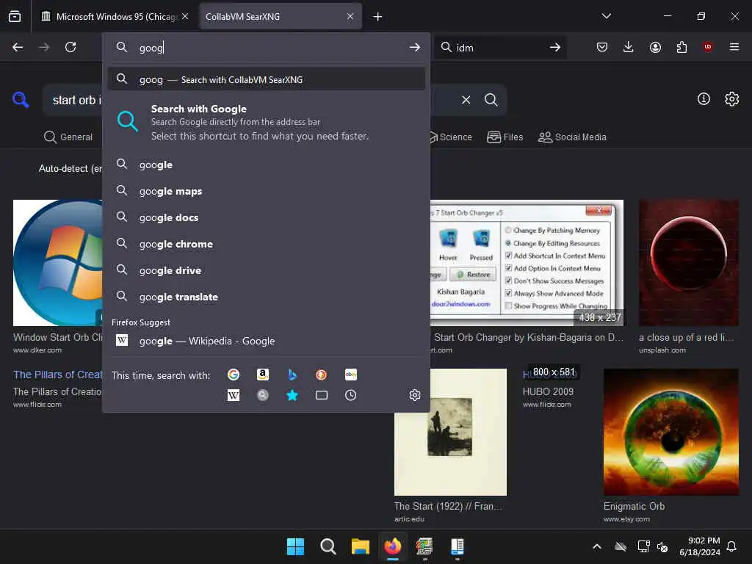Open the red orb close-up image
Viewport: 752px width, 564px height.
pyautogui.click(x=689, y=264)
